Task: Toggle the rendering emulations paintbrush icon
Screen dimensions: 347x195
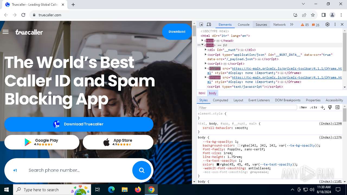Action: [x=330, y=107]
